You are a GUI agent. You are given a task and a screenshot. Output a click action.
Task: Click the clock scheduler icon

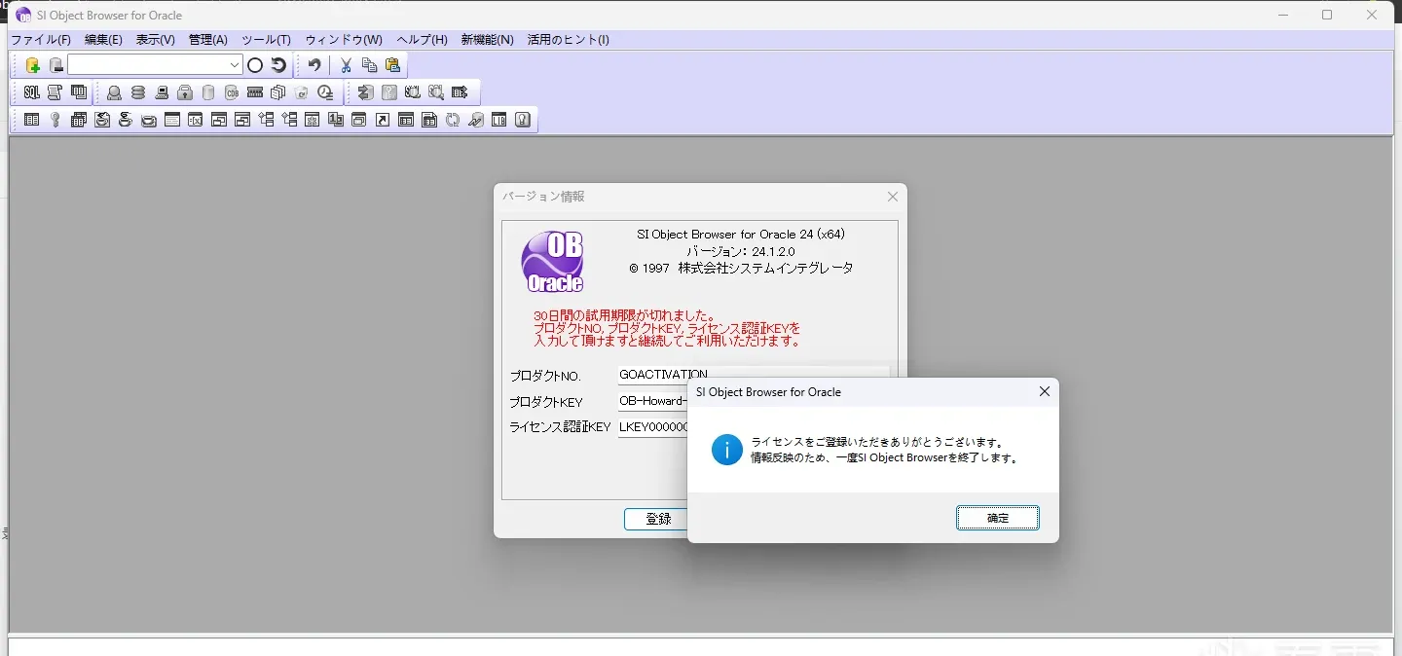[325, 93]
